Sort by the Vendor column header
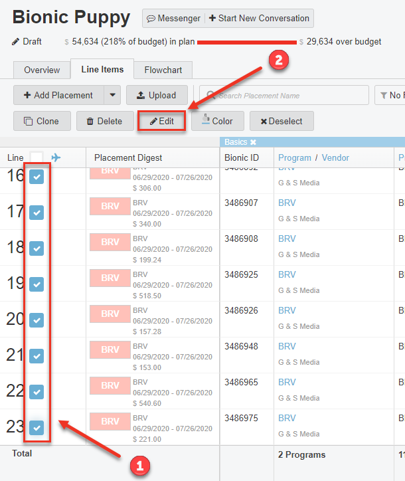 click(335, 157)
